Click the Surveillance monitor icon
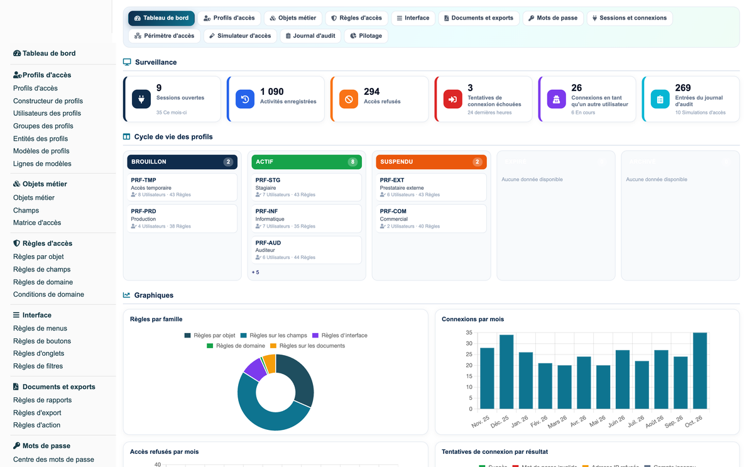The height and width of the screenshot is (467, 754). (x=127, y=62)
